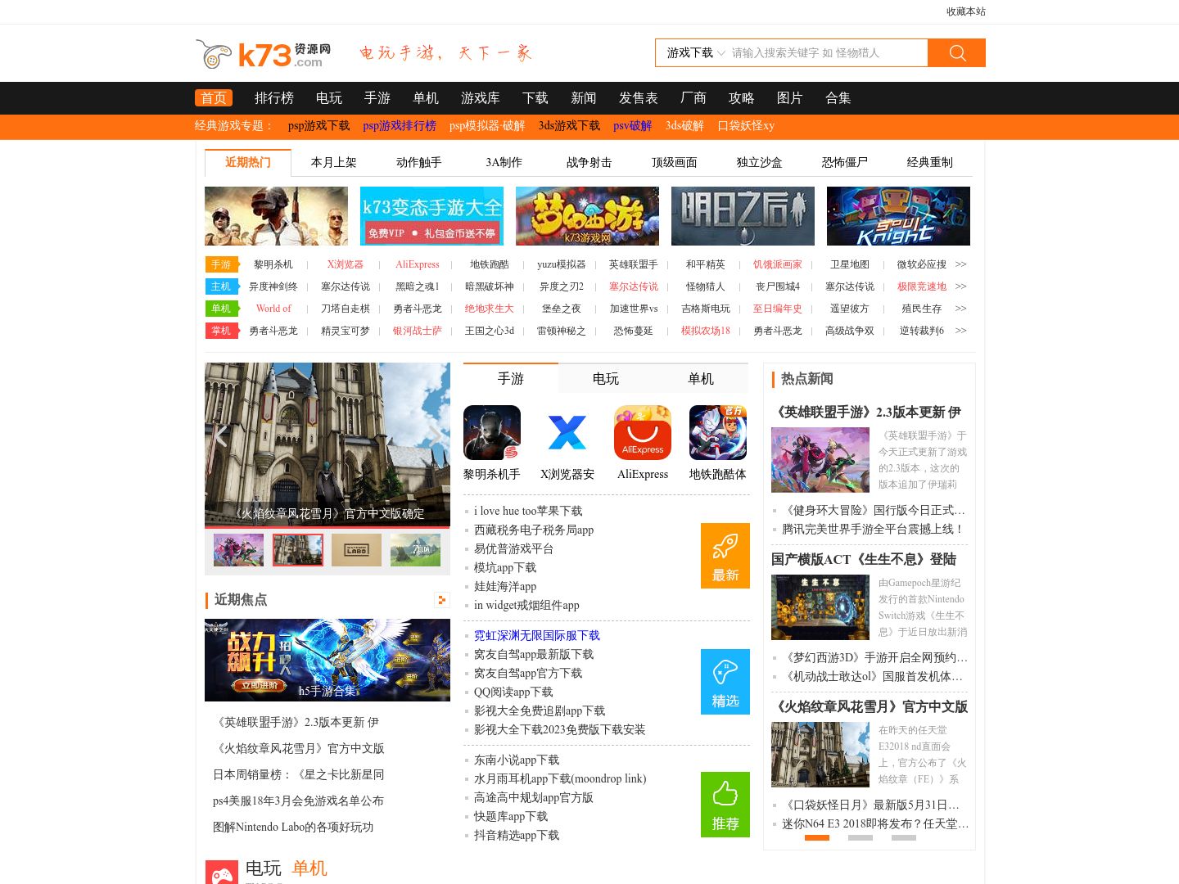Screen dimensions: 1179x884
Task: Click the red gamepad icon beside 电玩
Action: 221,873
